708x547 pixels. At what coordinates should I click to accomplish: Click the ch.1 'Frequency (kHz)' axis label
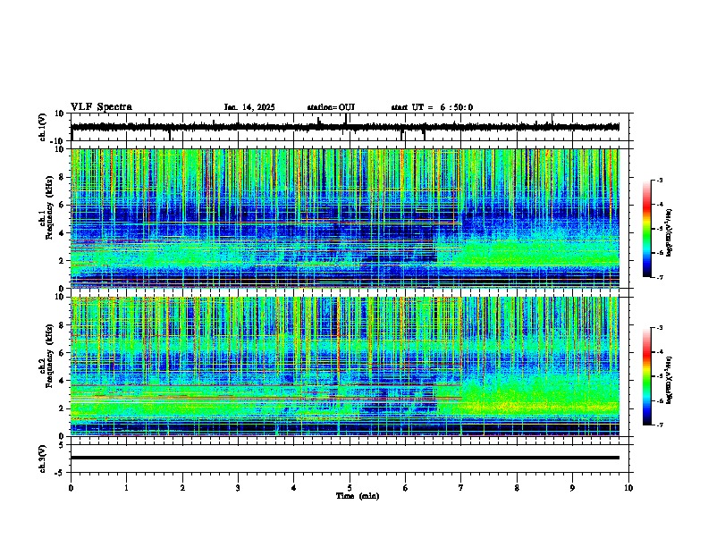[x=49, y=207]
